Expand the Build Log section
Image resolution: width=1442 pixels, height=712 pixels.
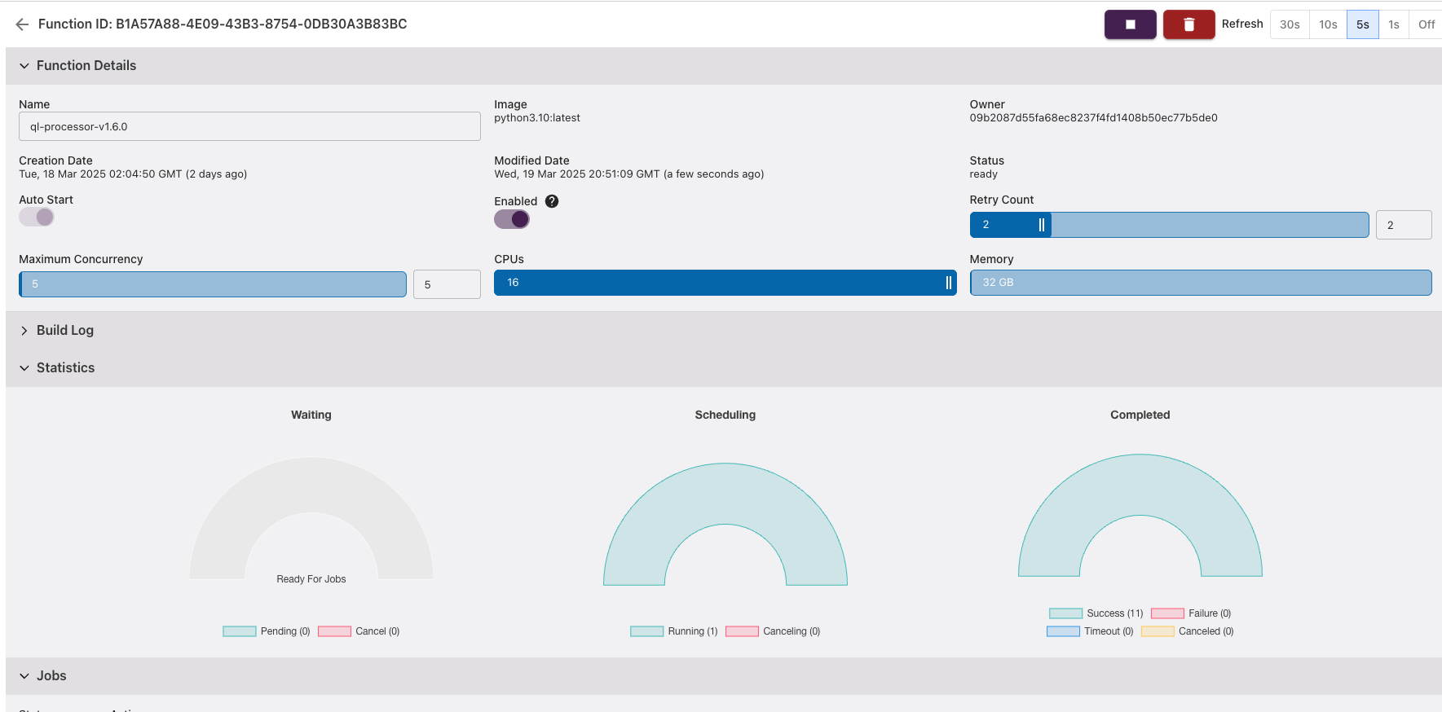point(24,331)
